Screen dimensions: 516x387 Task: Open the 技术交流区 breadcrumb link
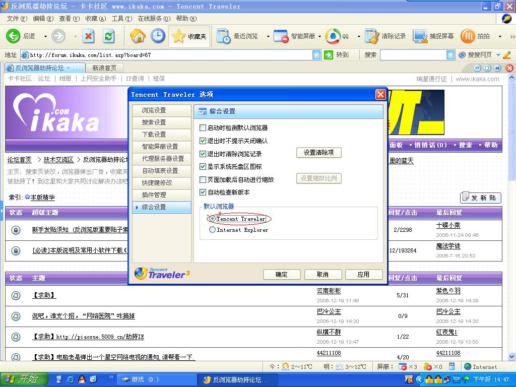(x=58, y=160)
